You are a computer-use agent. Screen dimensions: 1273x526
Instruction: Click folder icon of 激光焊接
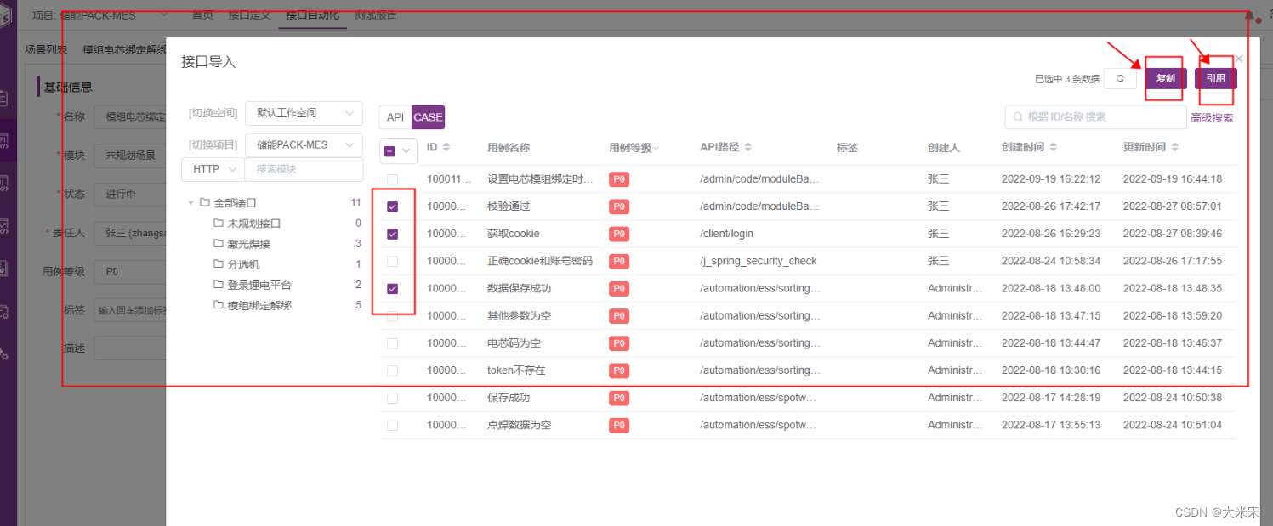tap(219, 244)
